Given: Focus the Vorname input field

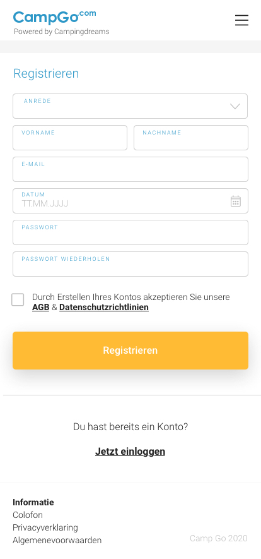Looking at the screenshot, I should tap(70, 138).
